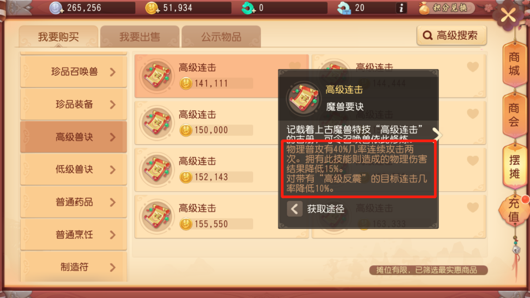Image resolution: width=530 pixels, height=298 pixels.
Task: Click 获取途径 back arrow button
Action: [x=294, y=209]
